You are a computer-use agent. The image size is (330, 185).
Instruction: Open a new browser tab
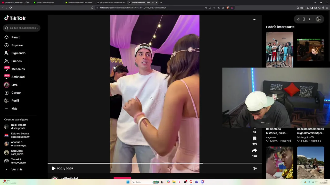pos(161,3)
